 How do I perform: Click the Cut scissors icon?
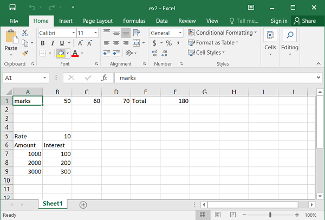(x=25, y=34)
